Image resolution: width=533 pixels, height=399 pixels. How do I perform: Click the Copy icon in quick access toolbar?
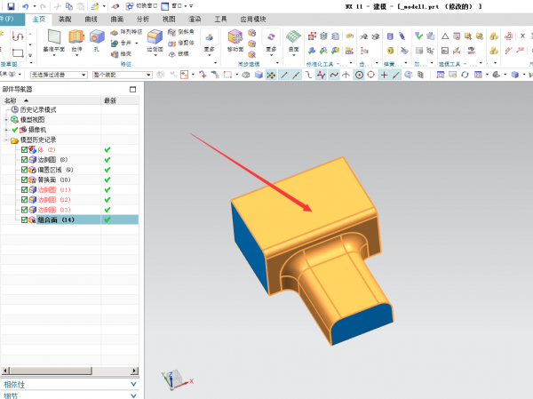click(x=69, y=6)
